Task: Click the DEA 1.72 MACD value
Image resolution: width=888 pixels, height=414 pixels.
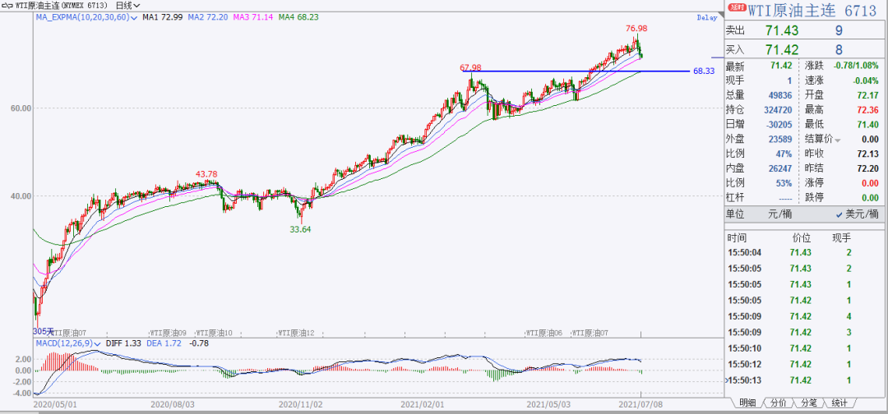Action: pos(164,343)
